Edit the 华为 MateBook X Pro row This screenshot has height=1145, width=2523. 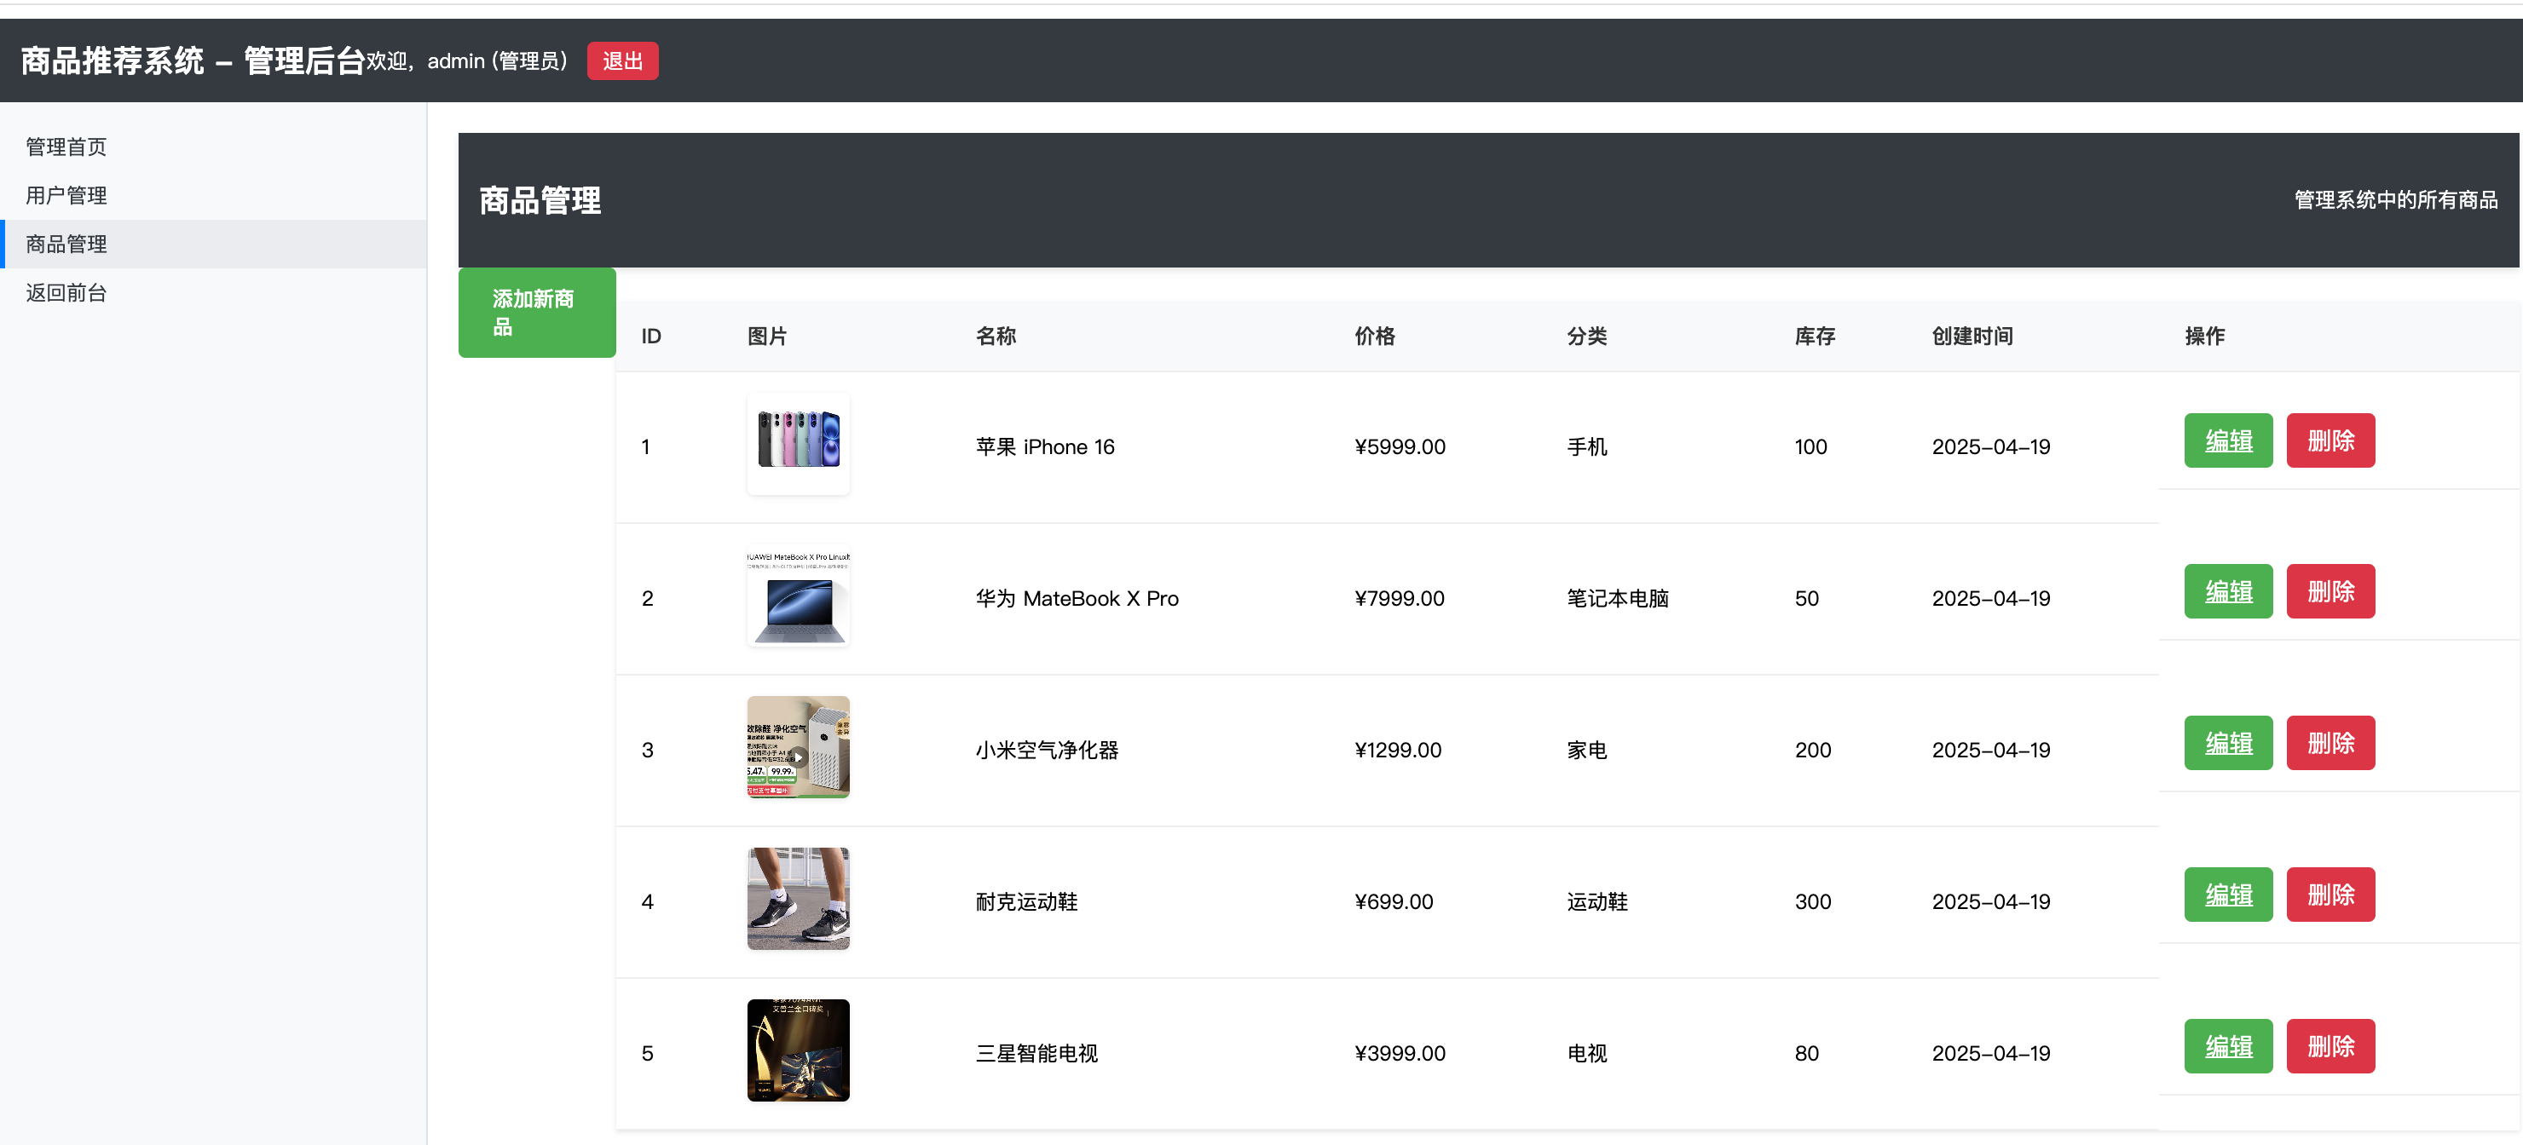2227,591
